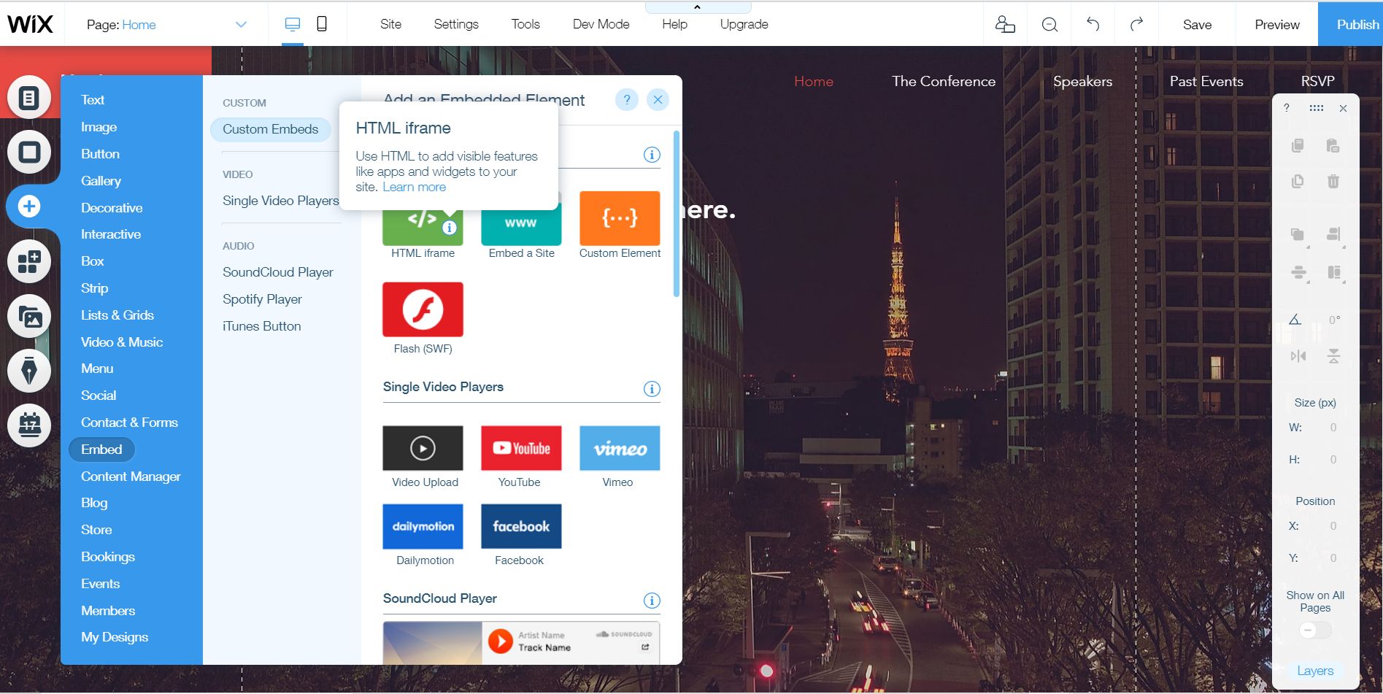Open the Add Apps panel
The height and width of the screenshot is (694, 1383).
[x=29, y=261]
